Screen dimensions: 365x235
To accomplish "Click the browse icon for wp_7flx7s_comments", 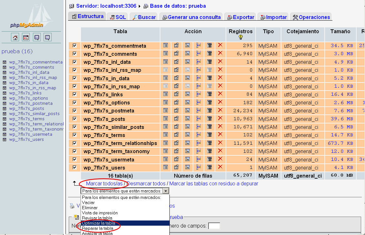I will coord(166,54).
